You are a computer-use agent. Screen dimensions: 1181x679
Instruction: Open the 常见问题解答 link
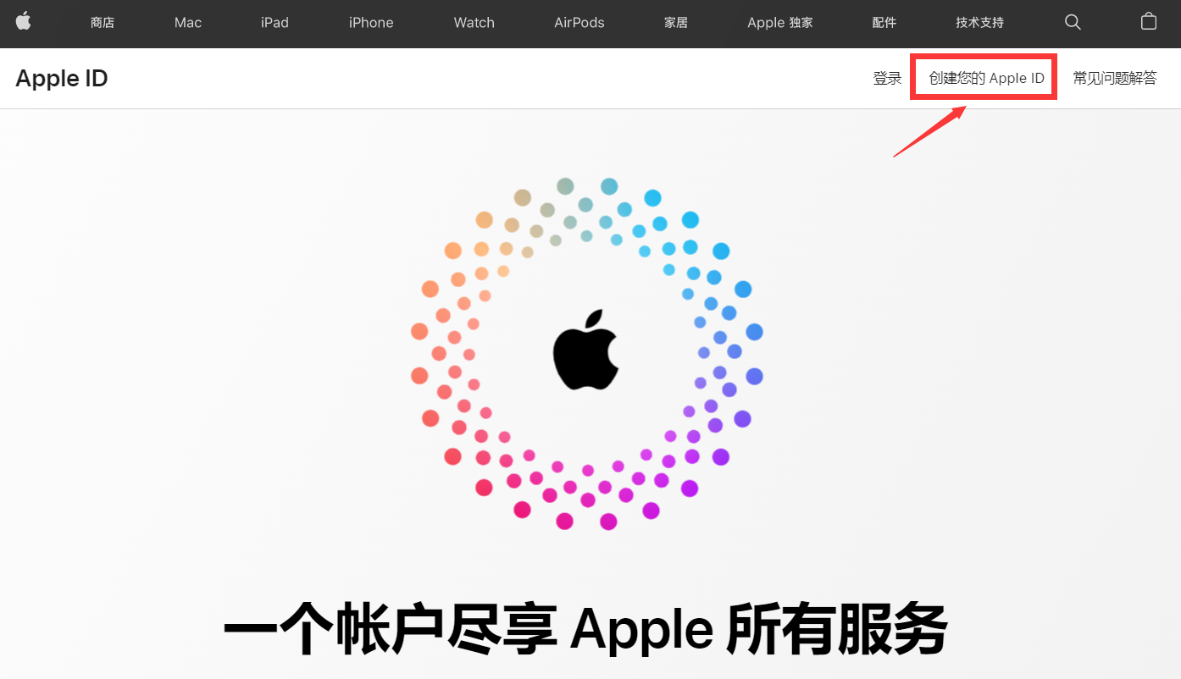click(x=1115, y=79)
